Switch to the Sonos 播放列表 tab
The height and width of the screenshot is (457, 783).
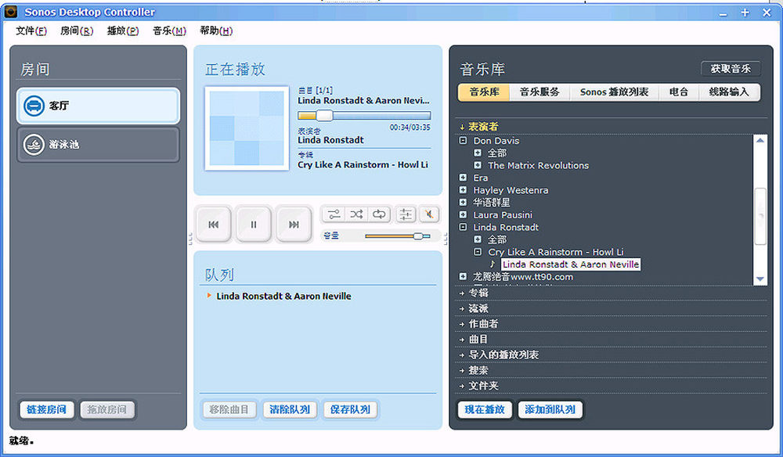click(614, 92)
